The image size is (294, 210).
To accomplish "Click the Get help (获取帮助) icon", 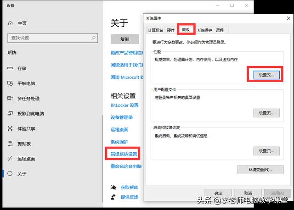I will [x=113, y=188].
